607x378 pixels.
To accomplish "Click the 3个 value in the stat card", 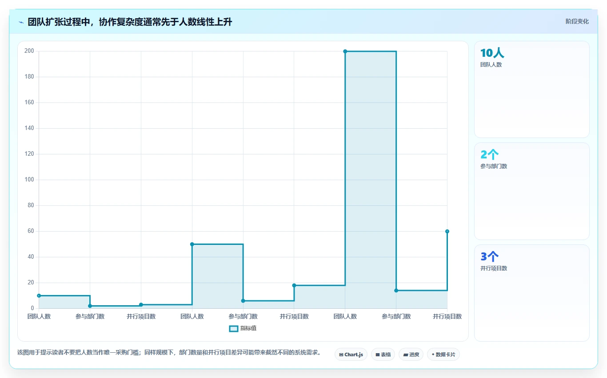I will [x=490, y=256].
